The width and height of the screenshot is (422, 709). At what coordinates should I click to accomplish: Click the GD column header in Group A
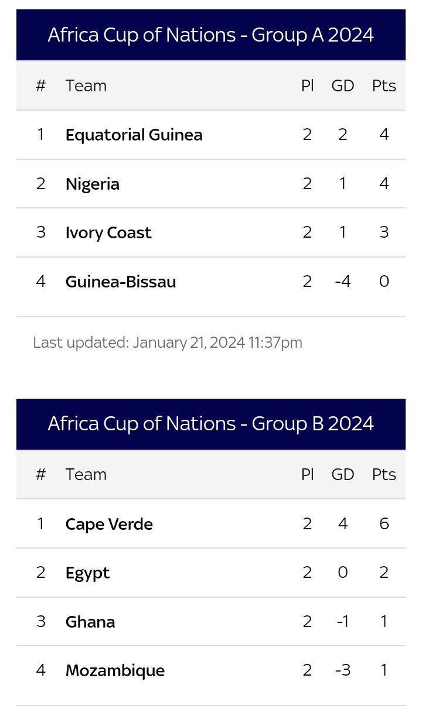[x=343, y=85]
